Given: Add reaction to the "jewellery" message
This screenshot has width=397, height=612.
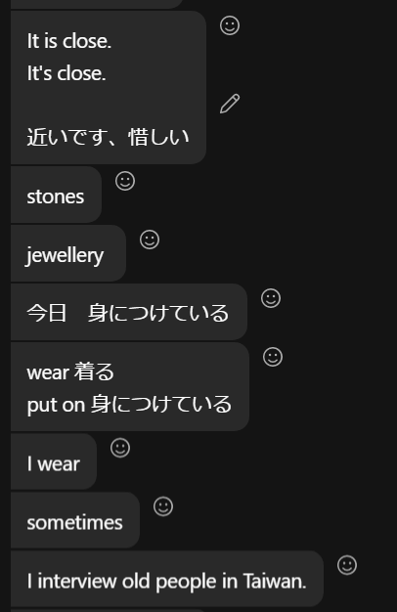Looking at the screenshot, I should pos(150,240).
